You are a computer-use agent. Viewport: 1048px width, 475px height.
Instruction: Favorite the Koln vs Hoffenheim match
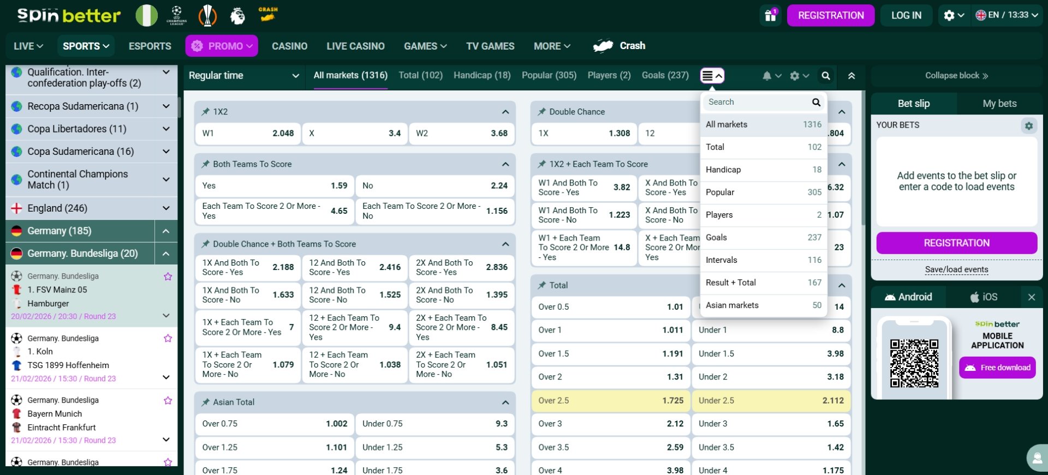coord(168,338)
